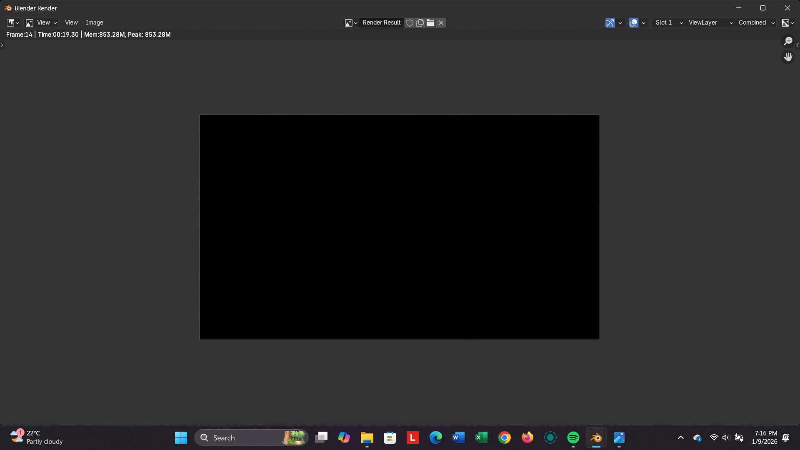The image size is (800, 450).
Task: Open Word from taskbar
Action: click(459, 437)
